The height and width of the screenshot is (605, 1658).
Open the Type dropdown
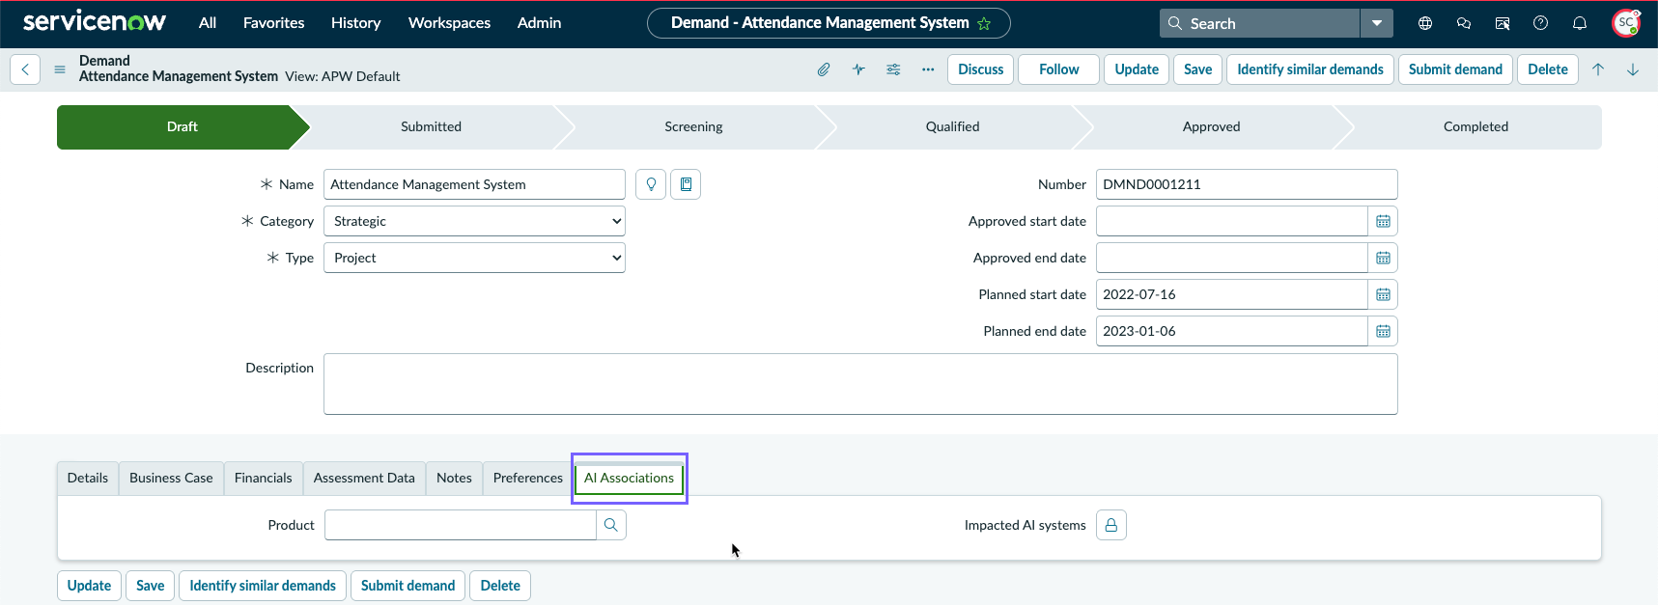(474, 258)
